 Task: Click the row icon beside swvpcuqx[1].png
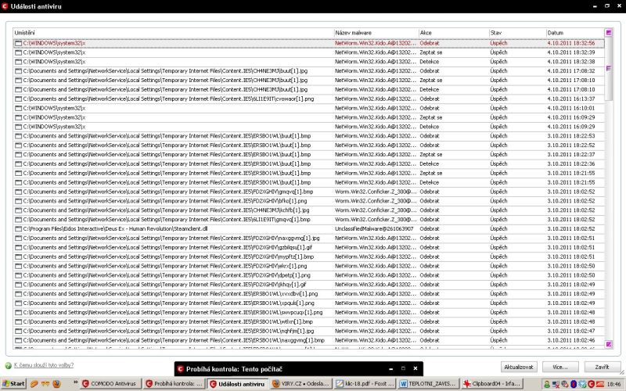[18, 312]
